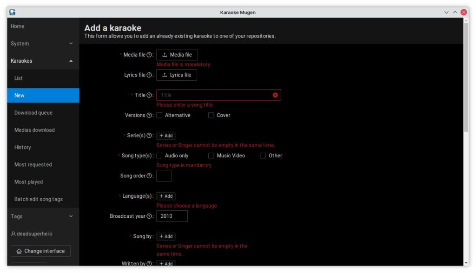Click the Karaoke Mugen app icon in title bar
Screen dimensions: 476x273
pos(12,12)
